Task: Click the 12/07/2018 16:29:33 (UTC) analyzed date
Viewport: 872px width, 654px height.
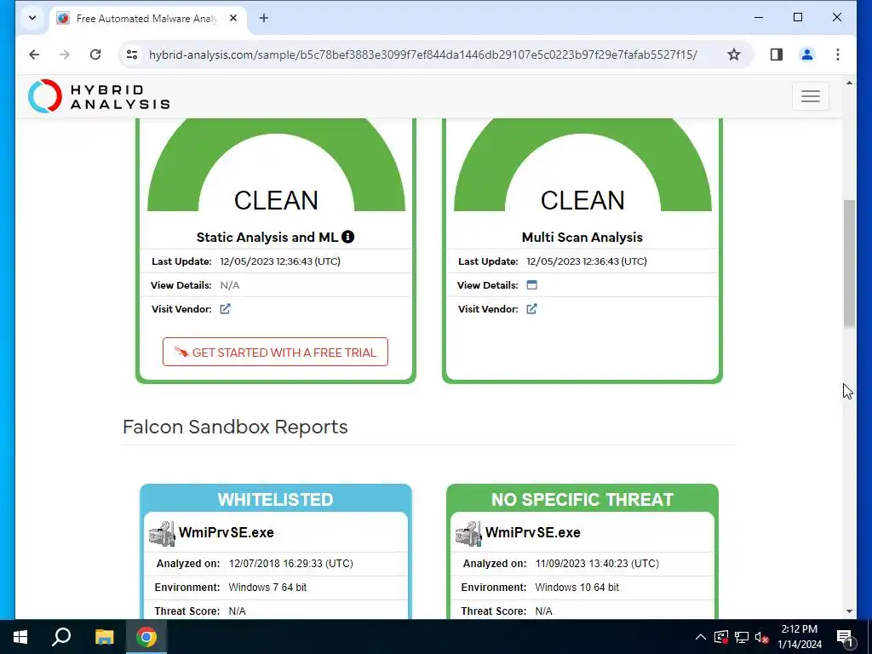Action: pos(291,564)
